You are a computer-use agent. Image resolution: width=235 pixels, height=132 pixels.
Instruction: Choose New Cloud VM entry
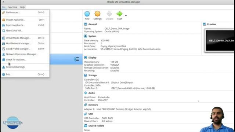pos(25,30)
